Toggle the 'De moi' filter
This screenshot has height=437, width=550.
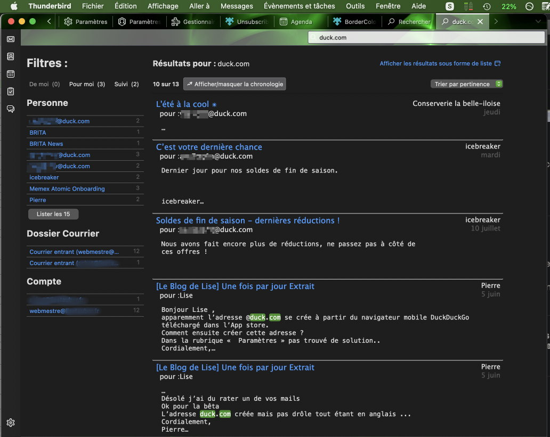tap(44, 84)
